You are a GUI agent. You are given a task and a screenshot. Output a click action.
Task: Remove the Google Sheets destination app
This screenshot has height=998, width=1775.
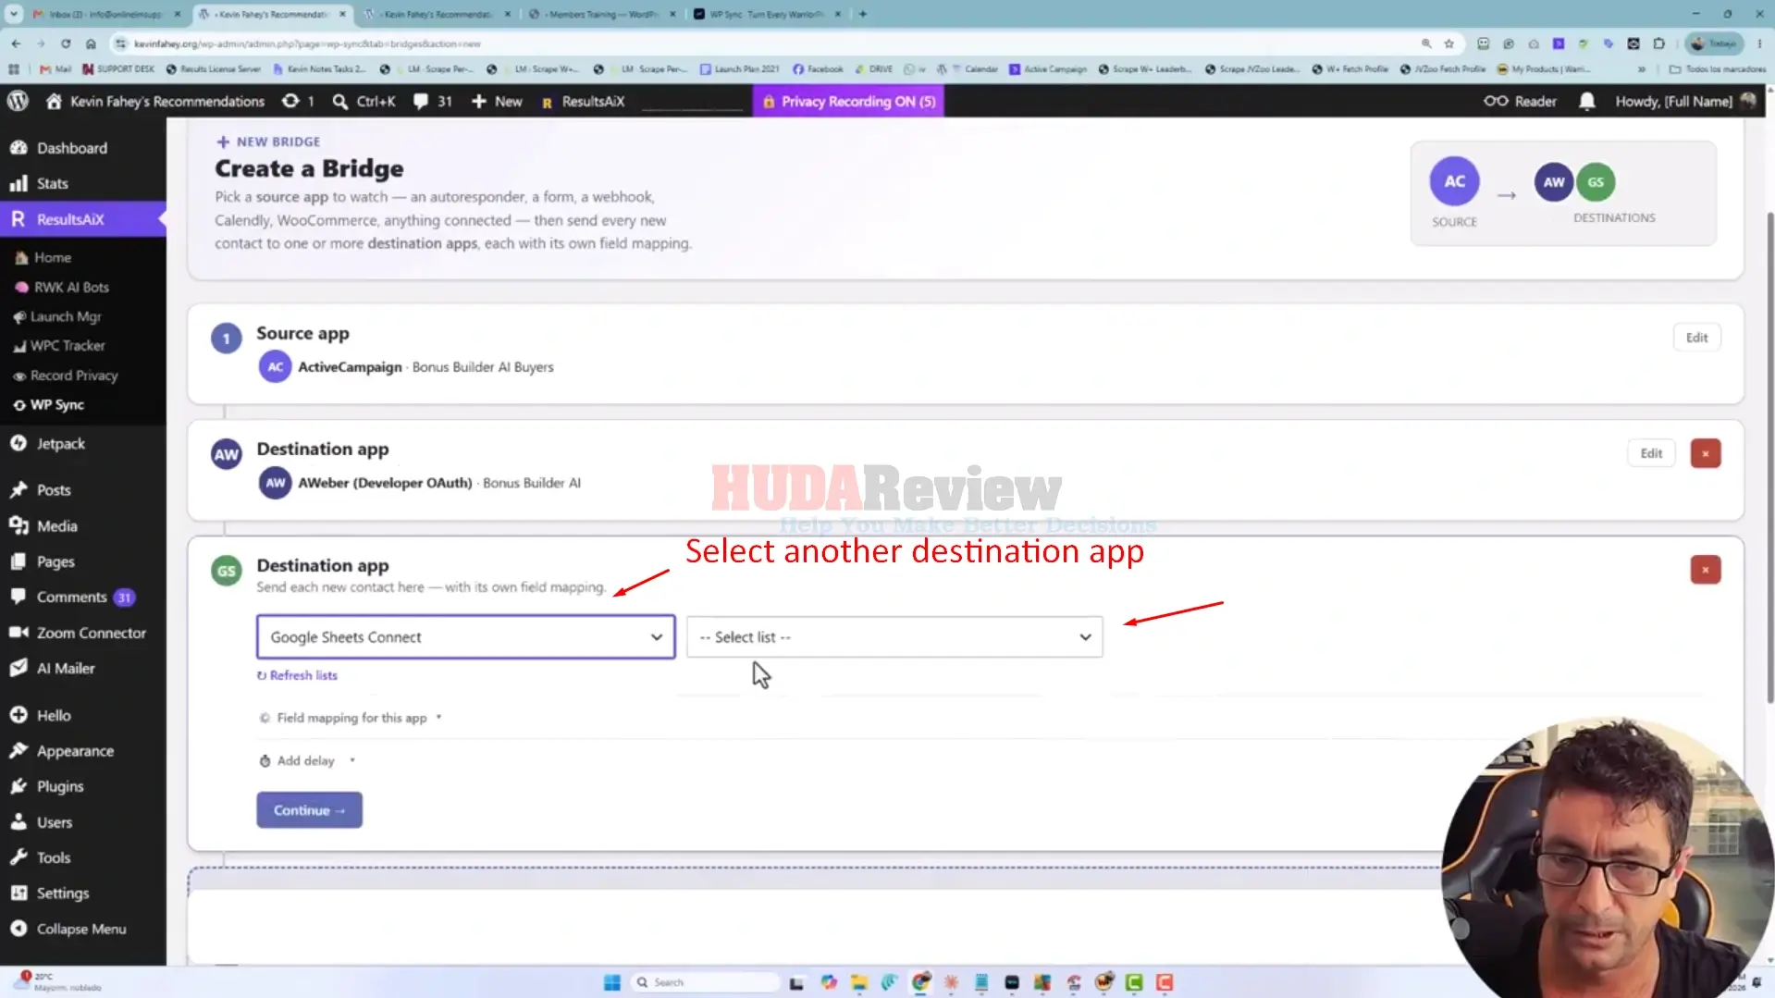(x=1705, y=570)
